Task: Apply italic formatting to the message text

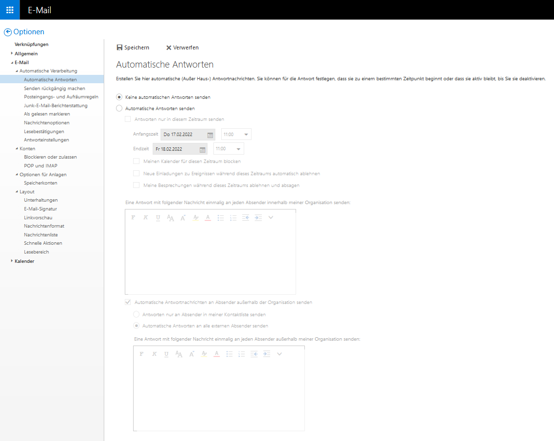Action: 145,217
